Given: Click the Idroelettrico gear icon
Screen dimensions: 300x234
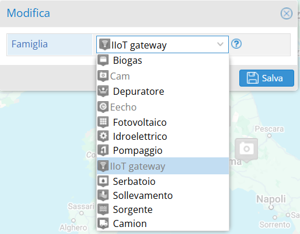Looking at the screenshot, I should (x=103, y=136).
